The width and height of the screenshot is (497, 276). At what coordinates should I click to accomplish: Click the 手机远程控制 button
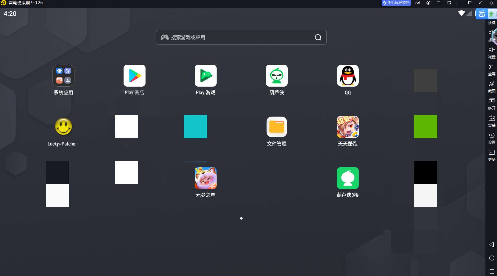tap(396, 3)
